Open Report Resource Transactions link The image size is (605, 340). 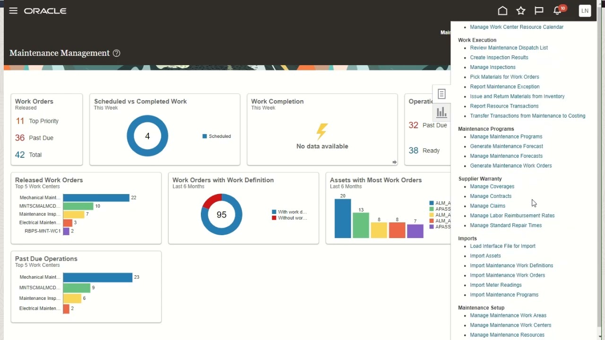click(504, 106)
